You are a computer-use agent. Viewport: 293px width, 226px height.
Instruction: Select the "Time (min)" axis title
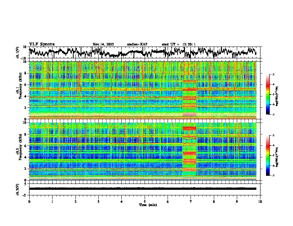[x=148, y=205]
